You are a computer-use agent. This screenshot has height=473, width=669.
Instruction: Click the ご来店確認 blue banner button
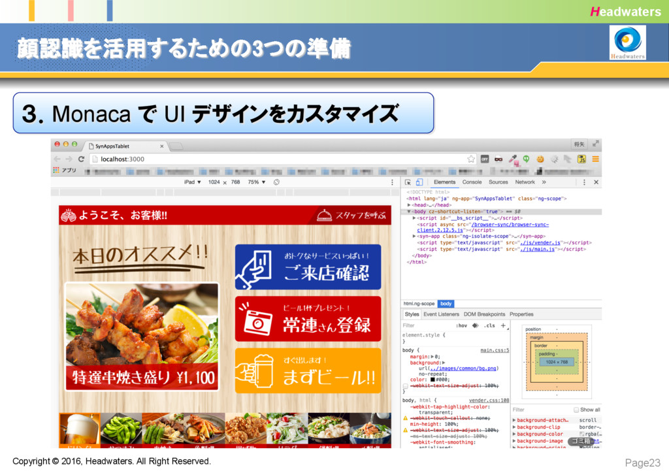click(308, 267)
